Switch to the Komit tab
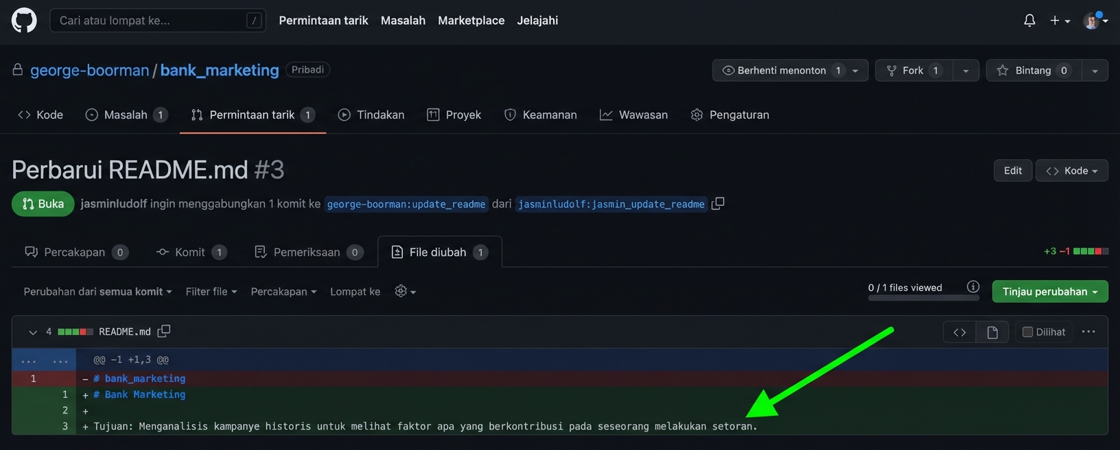Image resolution: width=1120 pixels, height=450 pixels. click(191, 252)
